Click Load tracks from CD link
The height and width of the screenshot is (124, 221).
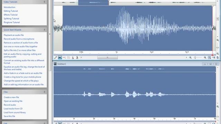click(x=13, y=109)
